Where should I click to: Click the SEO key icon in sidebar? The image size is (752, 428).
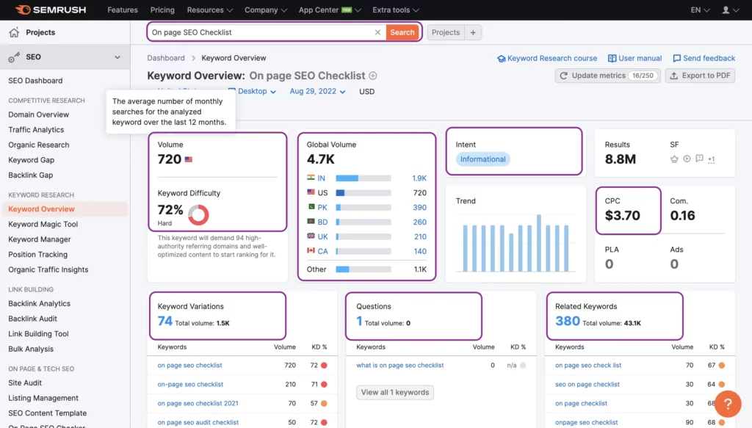pyautogui.click(x=14, y=57)
